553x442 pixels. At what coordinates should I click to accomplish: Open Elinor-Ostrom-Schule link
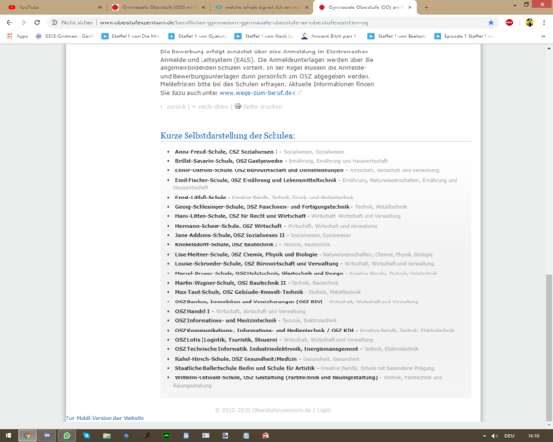coord(259,170)
